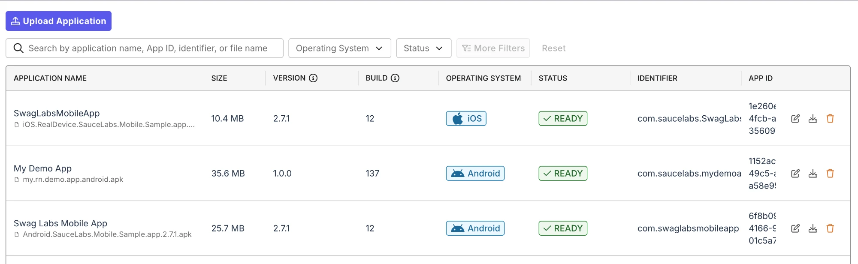Click READY status badge for My Demo App
The width and height of the screenshot is (858, 264).
click(x=563, y=173)
